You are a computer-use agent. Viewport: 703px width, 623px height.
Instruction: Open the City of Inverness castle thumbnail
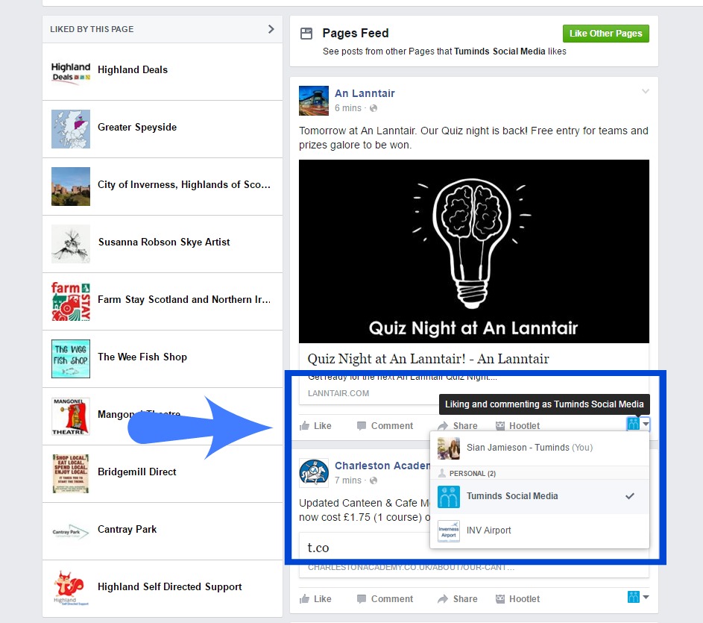tap(71, 187)
